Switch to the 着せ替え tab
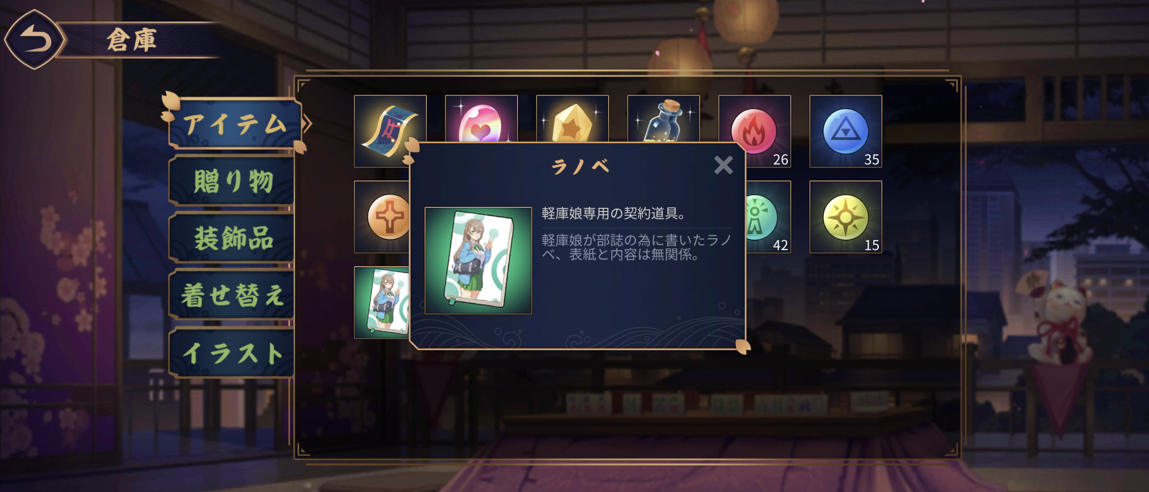Viewport: 1149px width, 492px height. tap(232, 295)
